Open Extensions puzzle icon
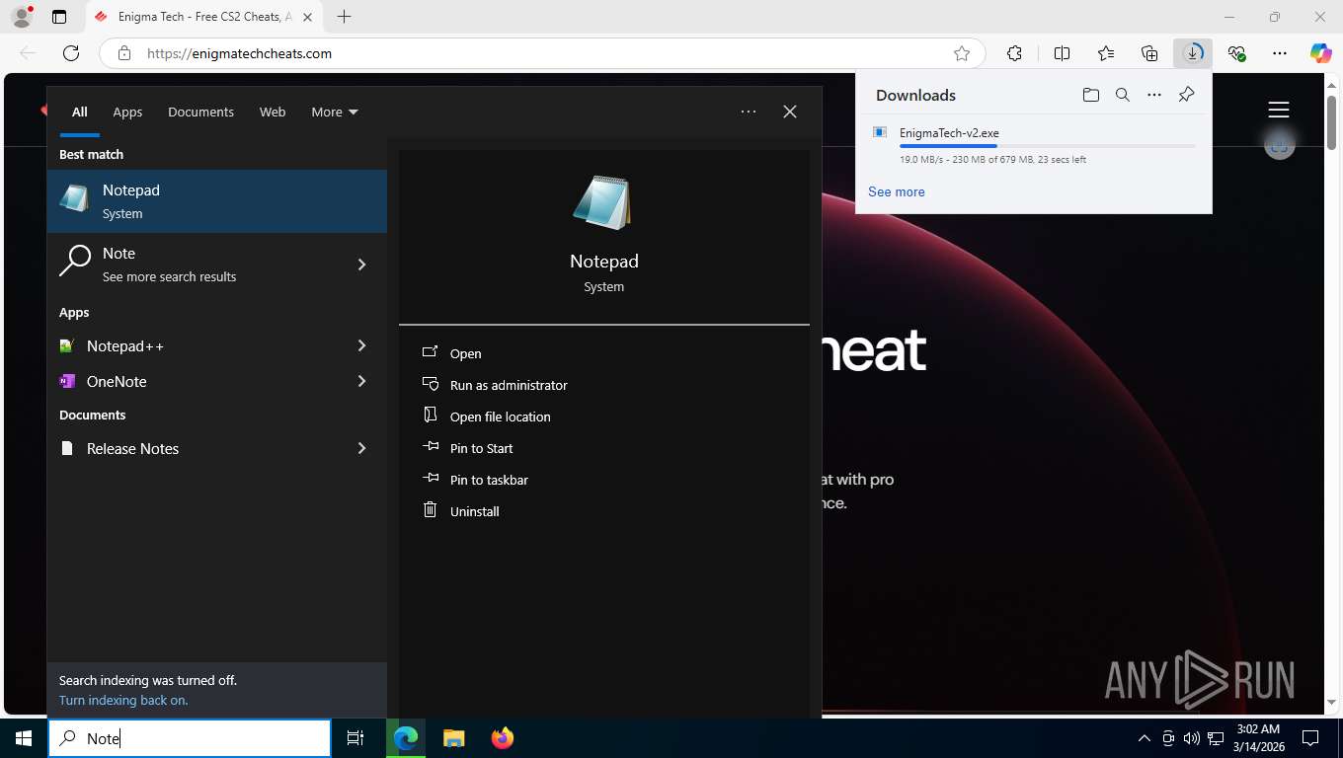Screen dimensions: 1343x758 [x=1014, y=53]
